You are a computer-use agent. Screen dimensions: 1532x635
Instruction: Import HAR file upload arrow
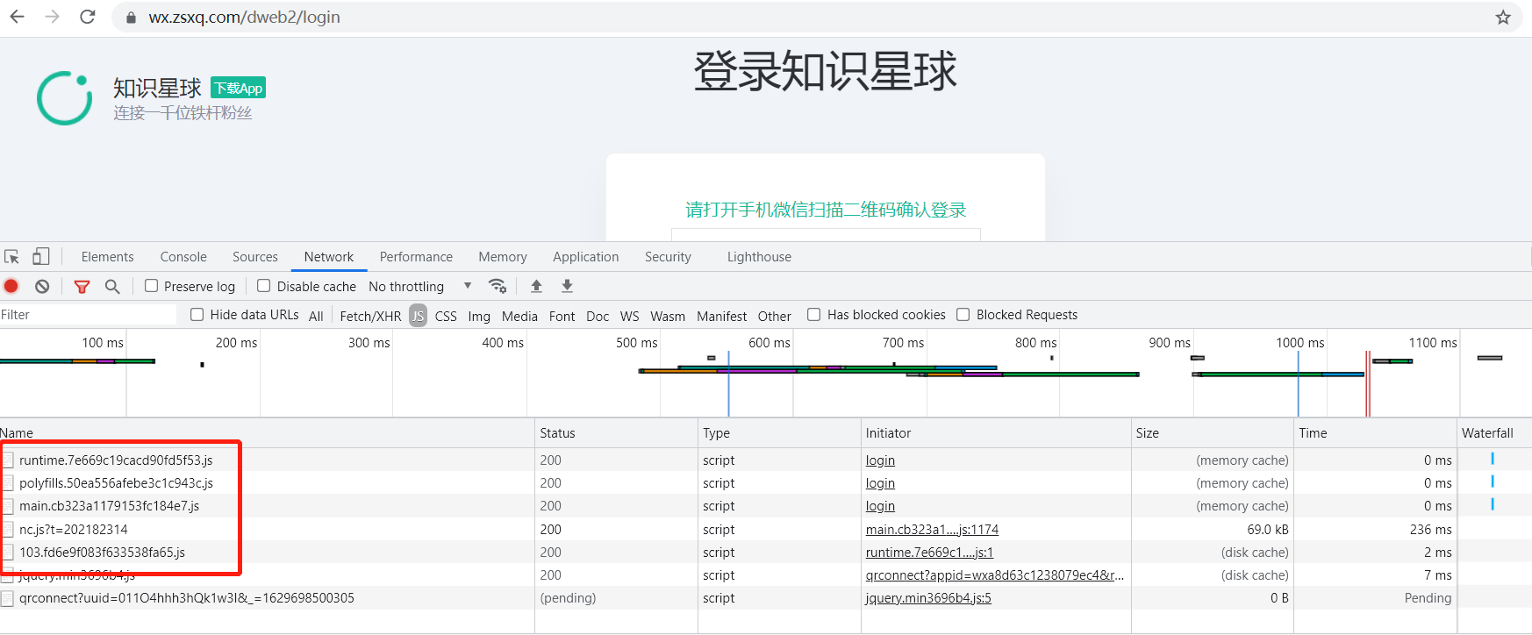pyautogui.click(x=536, y=286)
